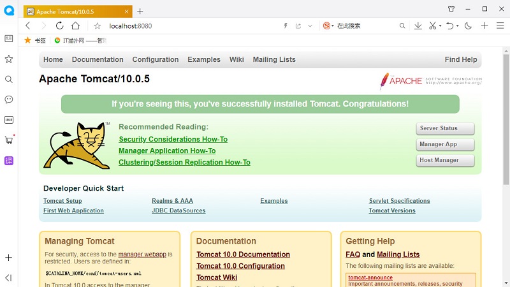The height and width of the screenshot is (287, 510).
Task: Click the purple translate icon in sidebar
Action: pyautogui.click(x=9, y=161)
